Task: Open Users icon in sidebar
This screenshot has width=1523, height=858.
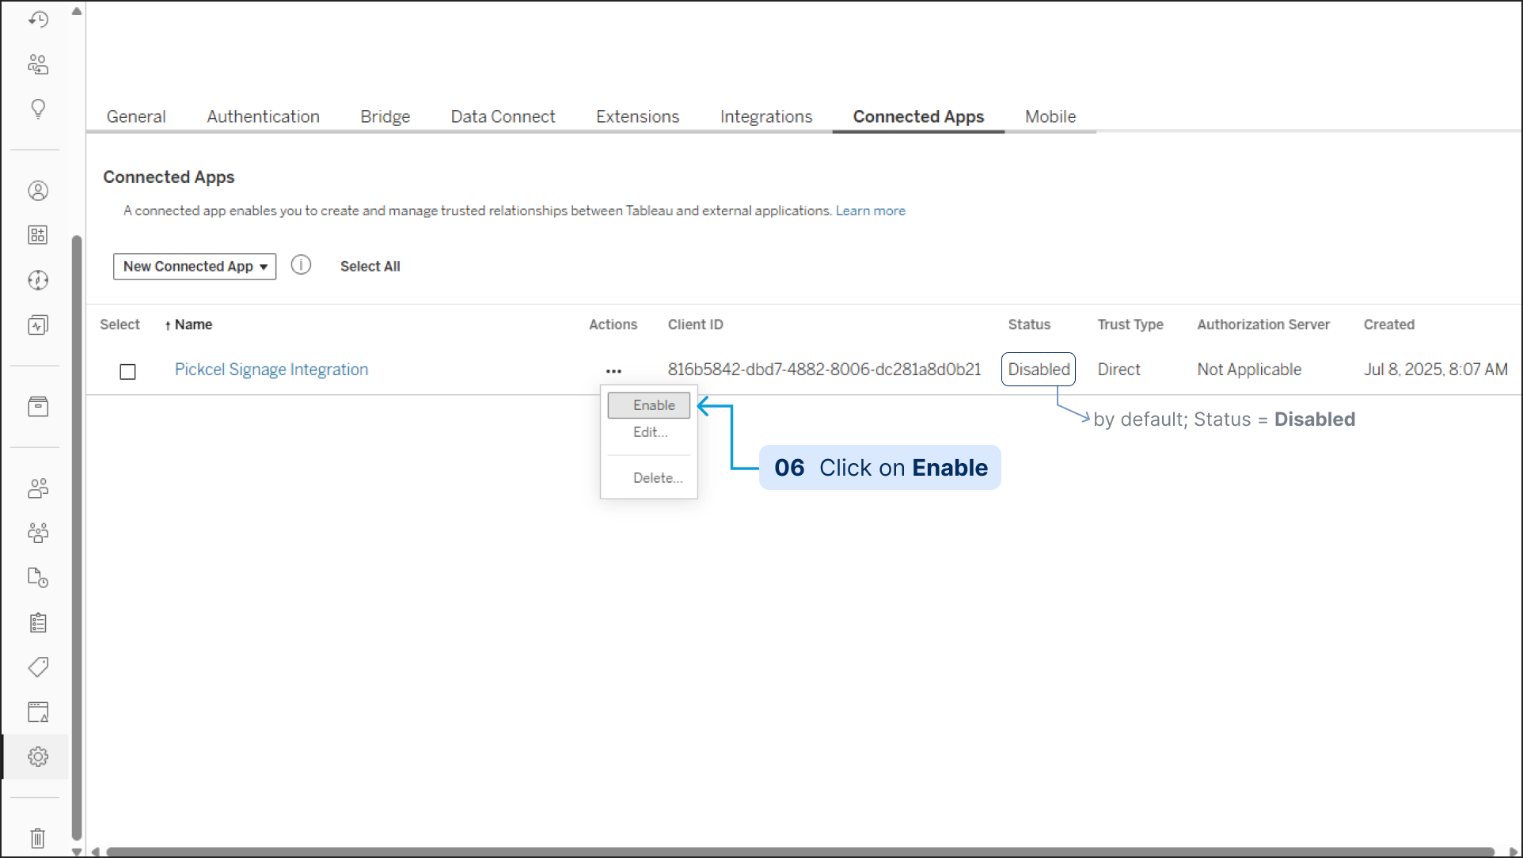Action: (x=38, y=488)
